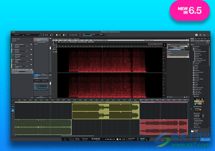215x151 pixels.
Task: Click the green Play button
Action: (120, 139)
